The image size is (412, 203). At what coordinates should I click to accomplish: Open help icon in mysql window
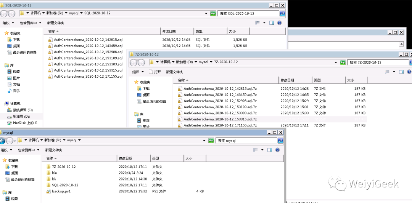(278, 150)
